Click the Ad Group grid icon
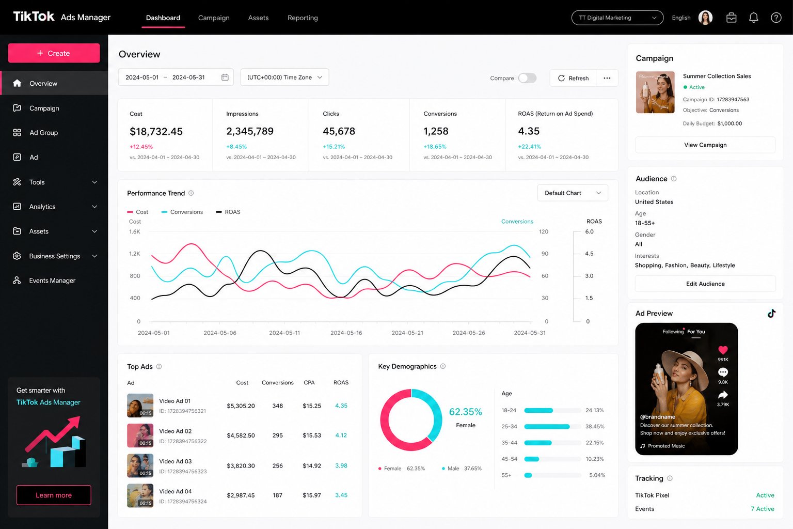This screenshot has width=793, height=529. pos(17,133)
